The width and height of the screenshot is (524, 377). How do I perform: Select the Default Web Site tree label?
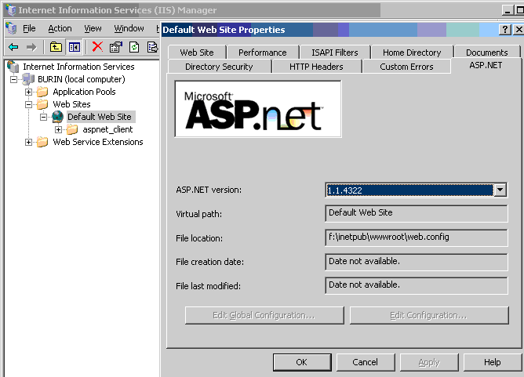click(100, 117)
